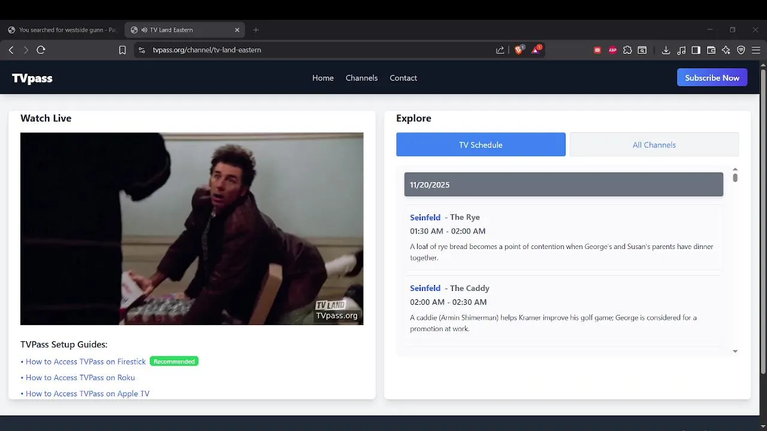Bookmark this page with the bookmark icon
Image resolution: width=767 pixels, height=431 pixels.
122,50
